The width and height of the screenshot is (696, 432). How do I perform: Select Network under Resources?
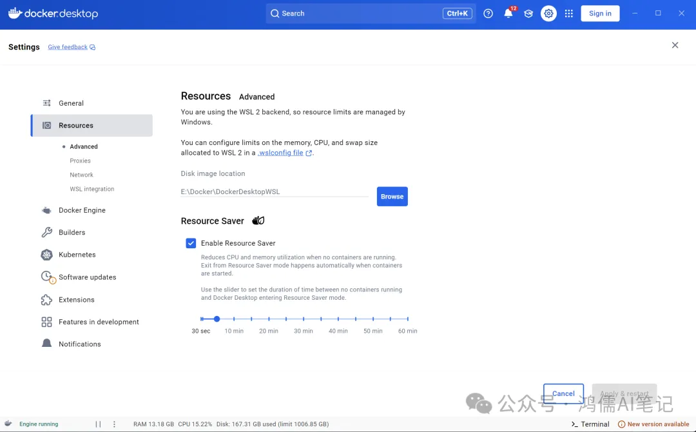coord(81,175)
